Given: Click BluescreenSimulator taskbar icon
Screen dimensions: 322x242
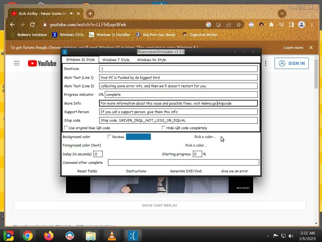Looking at the screenshot, I should click(133, 236).
